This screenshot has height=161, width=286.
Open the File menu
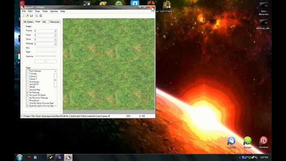point(24,11)
